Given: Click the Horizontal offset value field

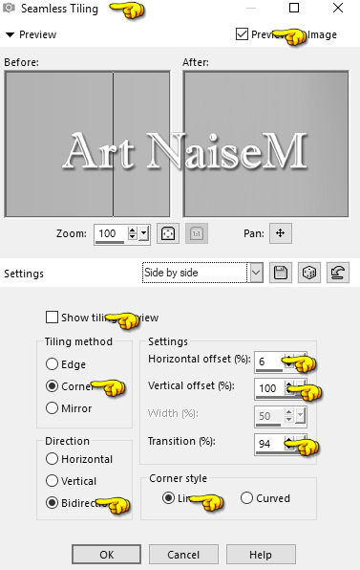Looking at the screenshot, I should tap(269, 362).
